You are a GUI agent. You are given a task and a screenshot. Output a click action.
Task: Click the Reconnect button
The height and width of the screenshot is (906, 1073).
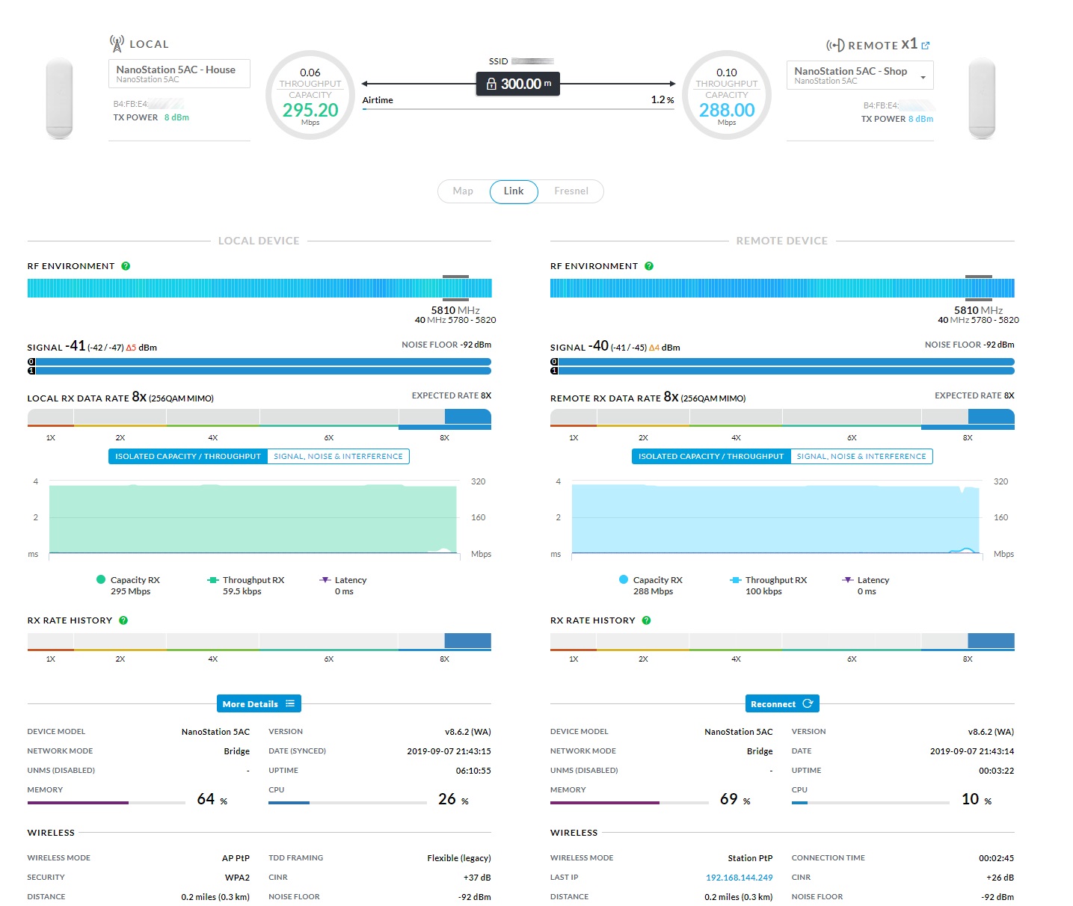[x=782, y=704]
